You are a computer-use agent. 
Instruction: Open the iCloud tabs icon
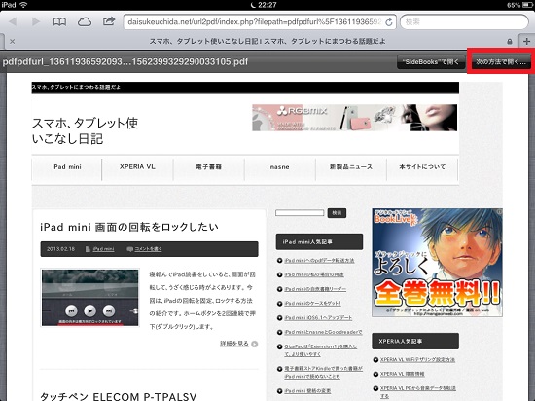(85, 22)
